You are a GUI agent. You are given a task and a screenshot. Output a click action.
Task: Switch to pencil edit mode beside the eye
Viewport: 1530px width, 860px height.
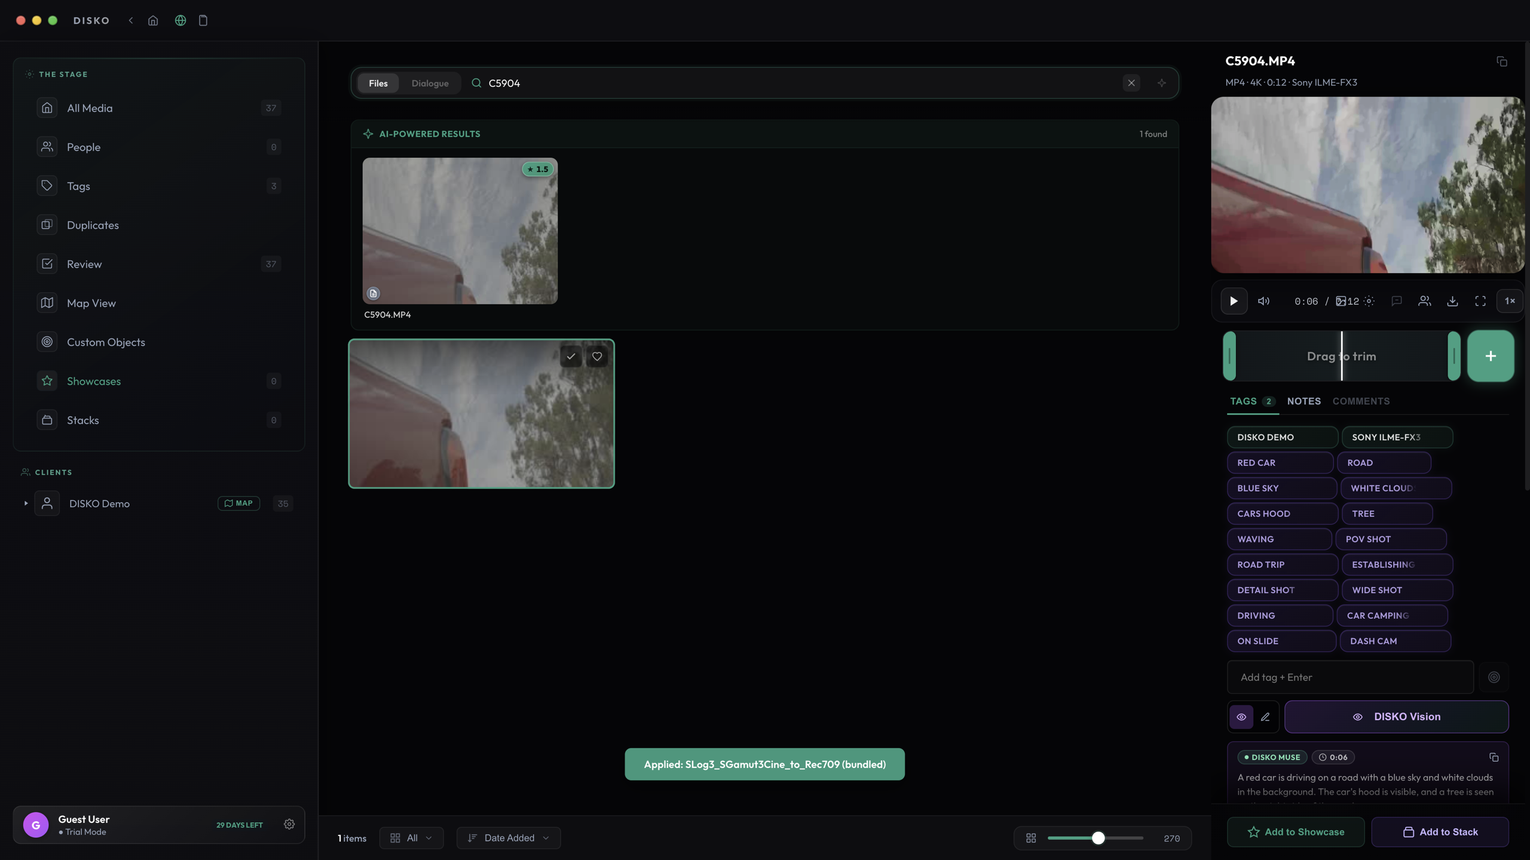coord(1265,717)
